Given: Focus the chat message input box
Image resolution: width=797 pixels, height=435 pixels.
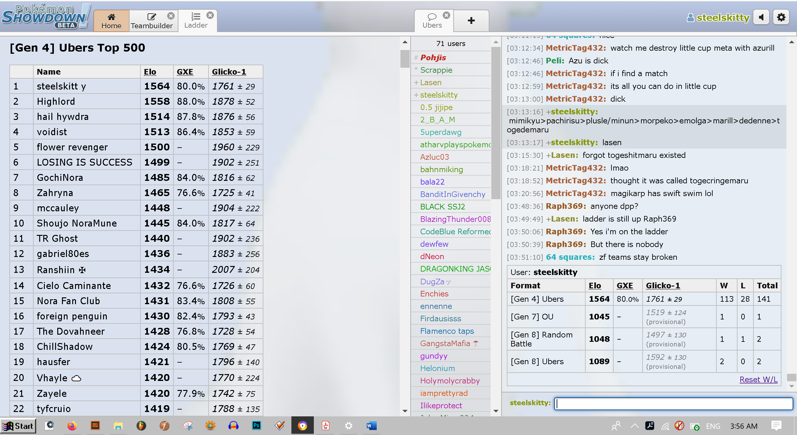Looking at the screenshot, I should coord(673,404).
